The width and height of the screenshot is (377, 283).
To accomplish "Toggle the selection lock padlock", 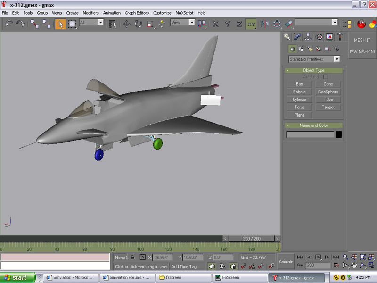I will 132,257.
